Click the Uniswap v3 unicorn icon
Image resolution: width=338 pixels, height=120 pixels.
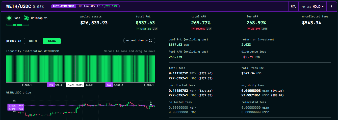27,18
